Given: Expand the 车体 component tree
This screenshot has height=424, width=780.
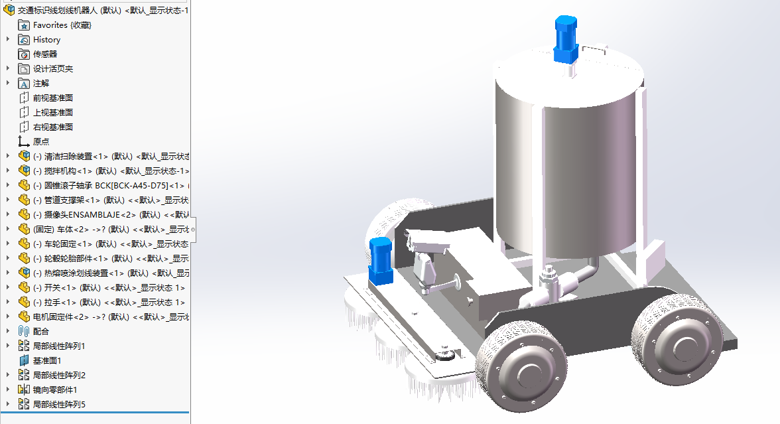Looking at the screenshot, I should (x=7, y=228).
